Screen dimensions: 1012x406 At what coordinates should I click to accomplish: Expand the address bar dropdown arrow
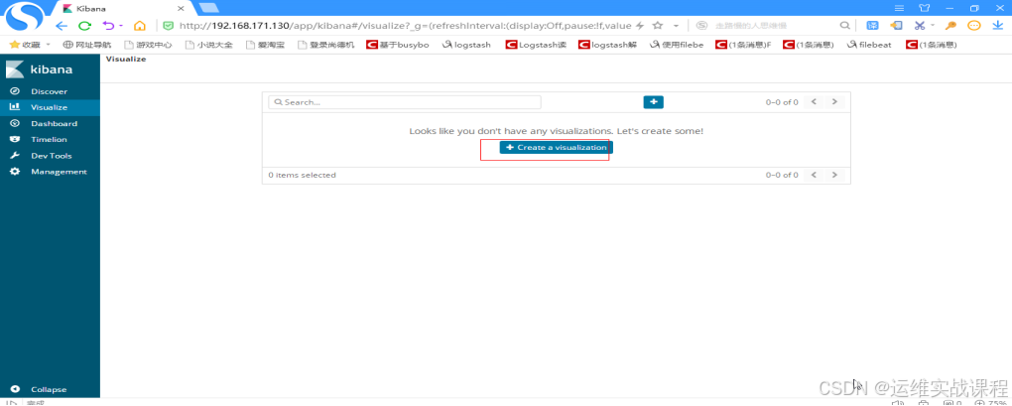[676, 27]
